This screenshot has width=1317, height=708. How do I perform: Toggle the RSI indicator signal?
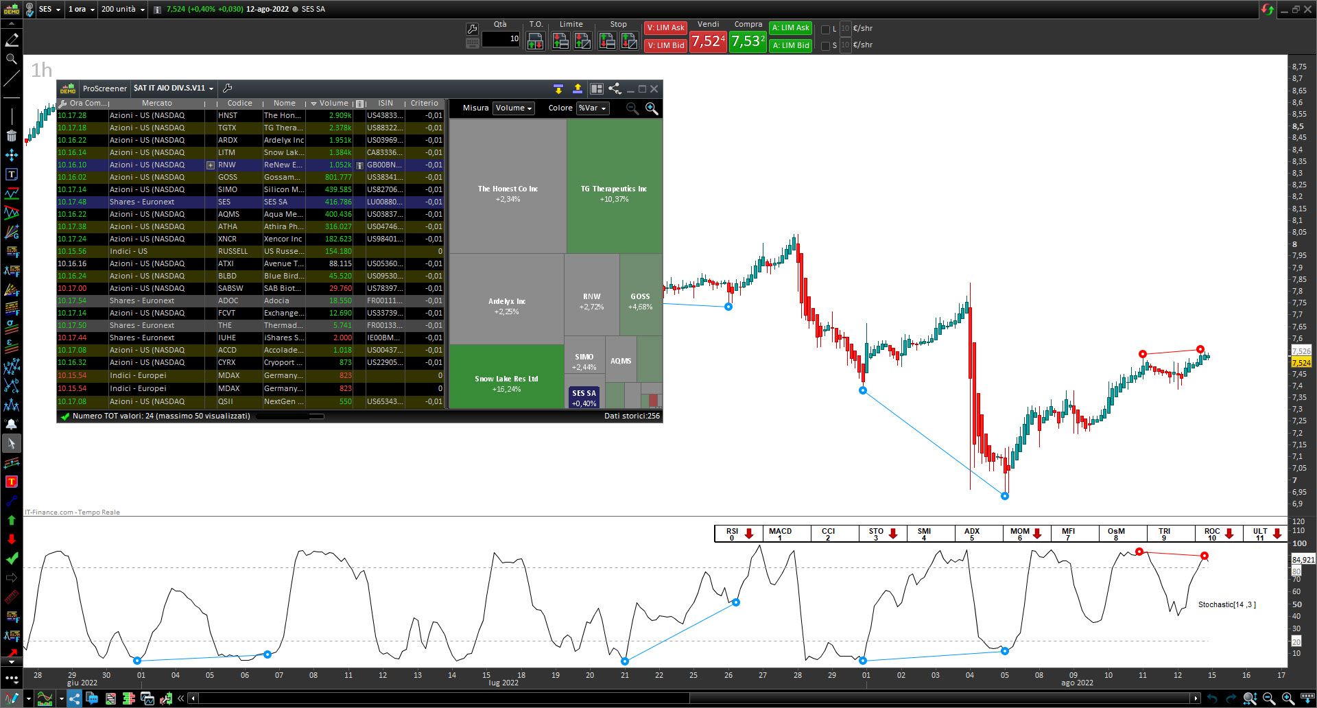click(x=739, y=534)
